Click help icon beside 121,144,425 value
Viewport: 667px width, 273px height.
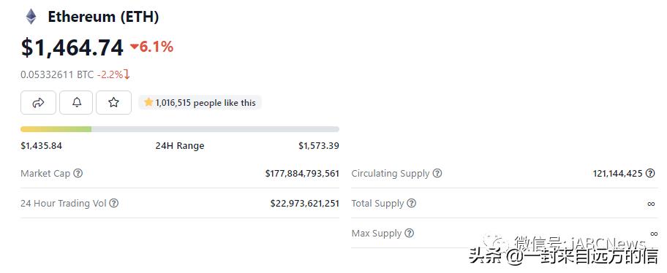pos(650,173)
